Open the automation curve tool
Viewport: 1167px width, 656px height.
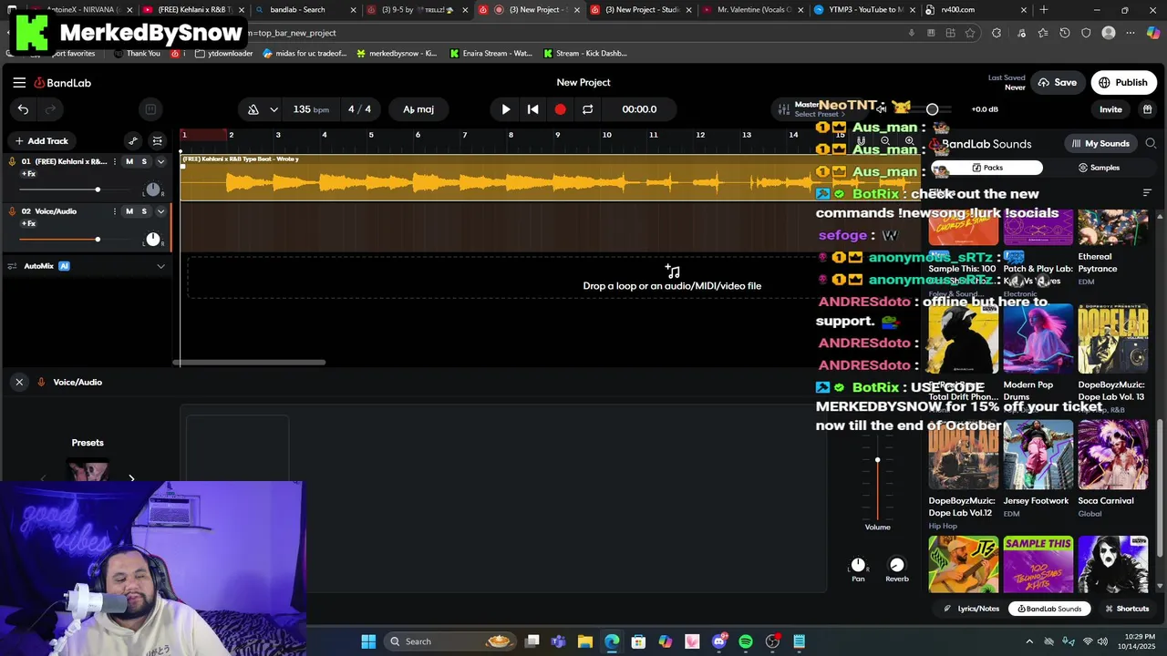pos(133,141)
